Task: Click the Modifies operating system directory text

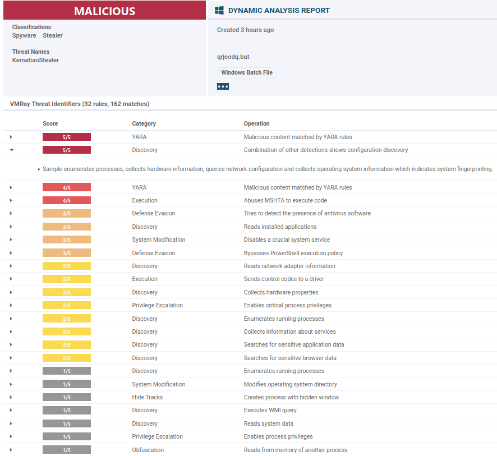Action: [291, 384]
